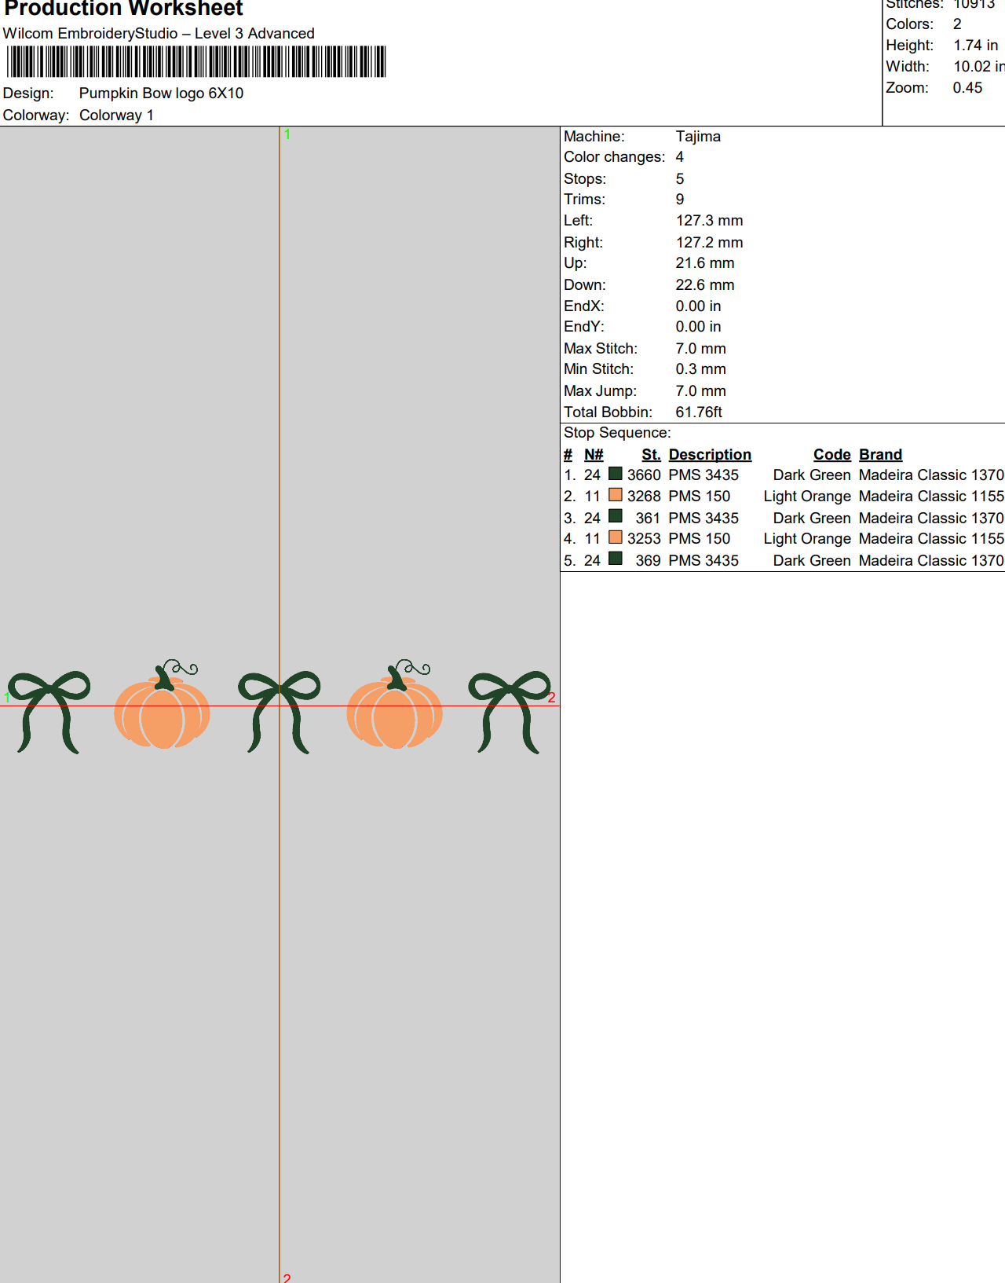Click the N# column header
The image size is (1005, 1283).
tap(594, 455)
